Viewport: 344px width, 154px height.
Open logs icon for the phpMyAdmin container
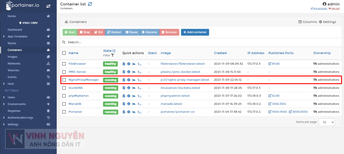pyautogui.click(x=124, y=96)
